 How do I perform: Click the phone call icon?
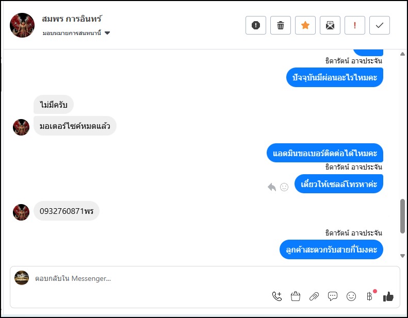point(277,296)
